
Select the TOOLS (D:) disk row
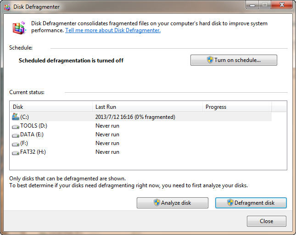pyautogui.click(x=141, y=126)
